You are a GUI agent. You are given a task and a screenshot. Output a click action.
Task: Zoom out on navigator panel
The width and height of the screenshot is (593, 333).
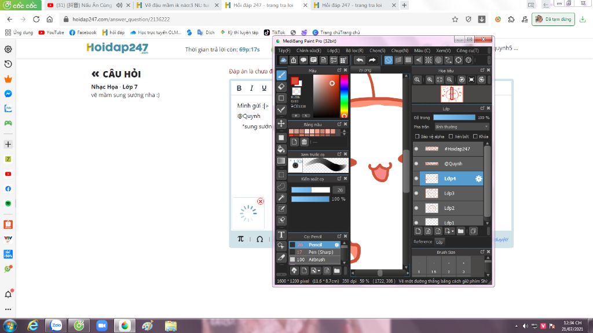click(449, 80)
